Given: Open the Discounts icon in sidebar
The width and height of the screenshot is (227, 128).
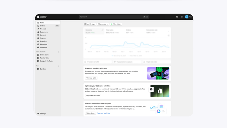Looking at the screenshot, I should [x=38, y=48].
